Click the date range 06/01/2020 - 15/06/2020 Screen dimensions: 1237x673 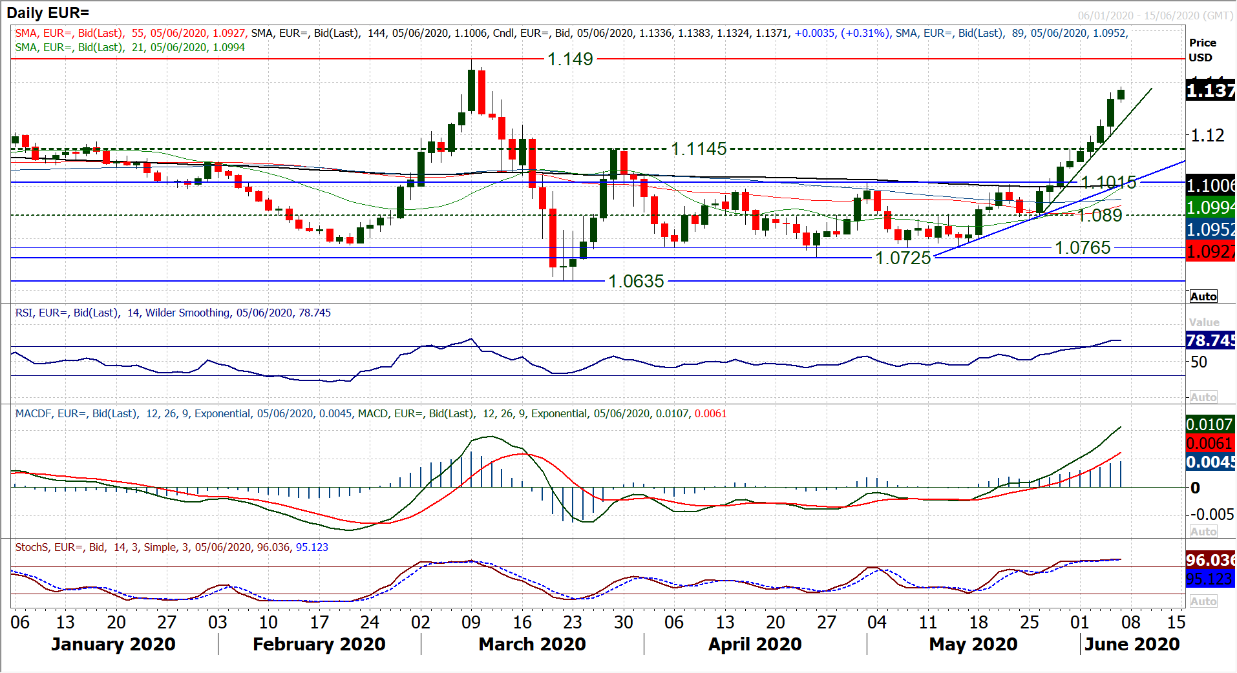[x=1155, y=16]
